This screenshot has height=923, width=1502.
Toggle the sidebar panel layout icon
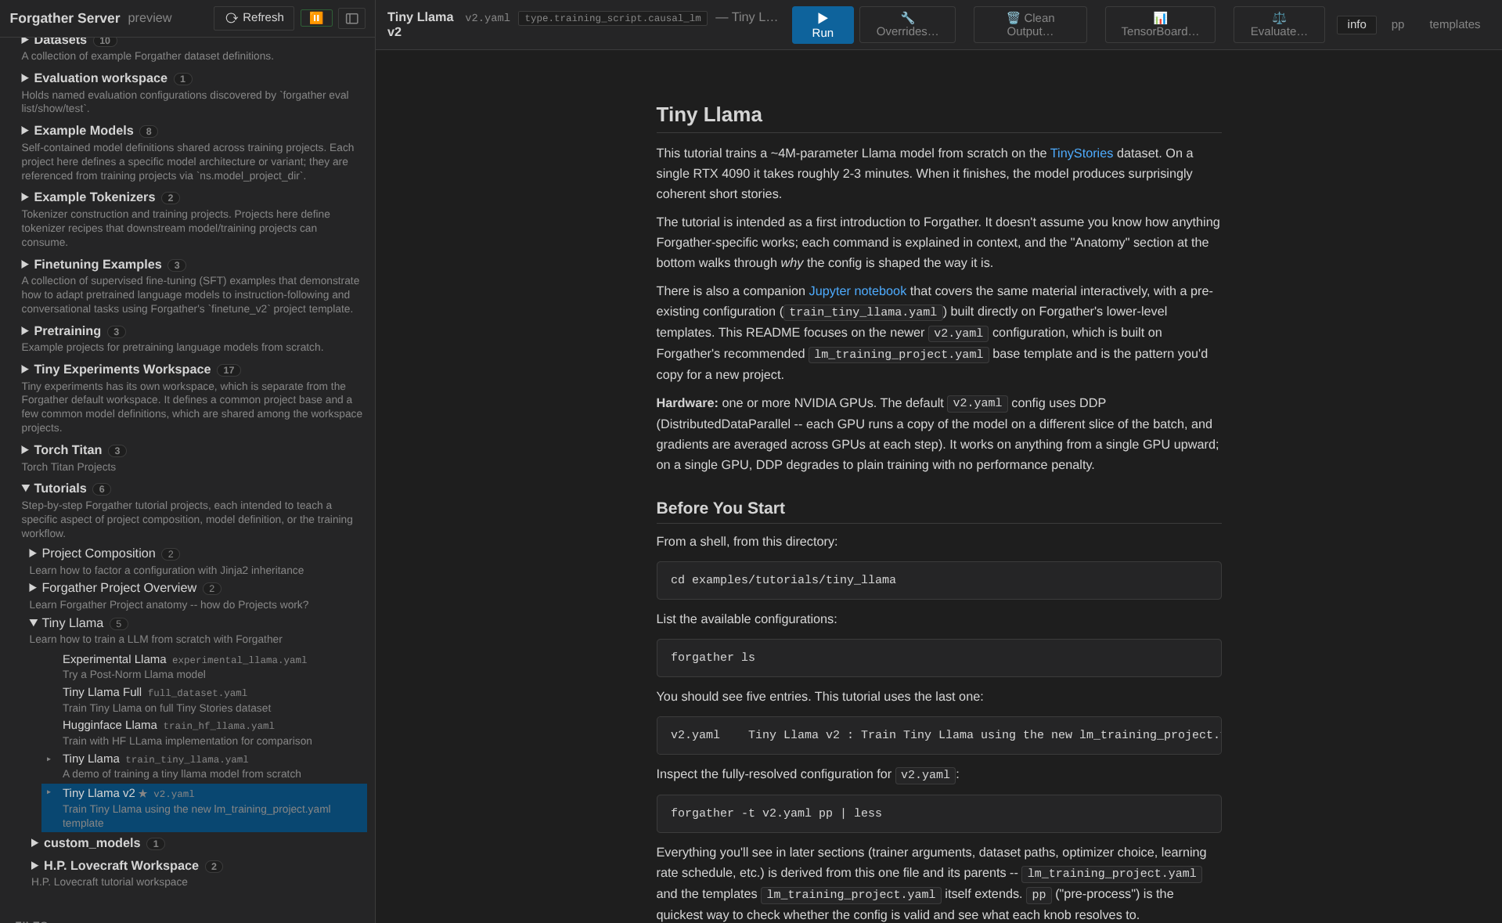point(352,18)
